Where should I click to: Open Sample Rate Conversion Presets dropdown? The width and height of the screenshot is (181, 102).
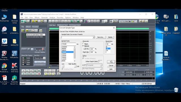click(x=94, y=37)
